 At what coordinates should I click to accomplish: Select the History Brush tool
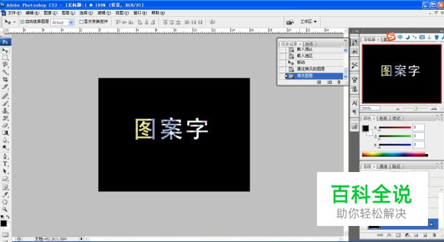[x=5, y=118]
